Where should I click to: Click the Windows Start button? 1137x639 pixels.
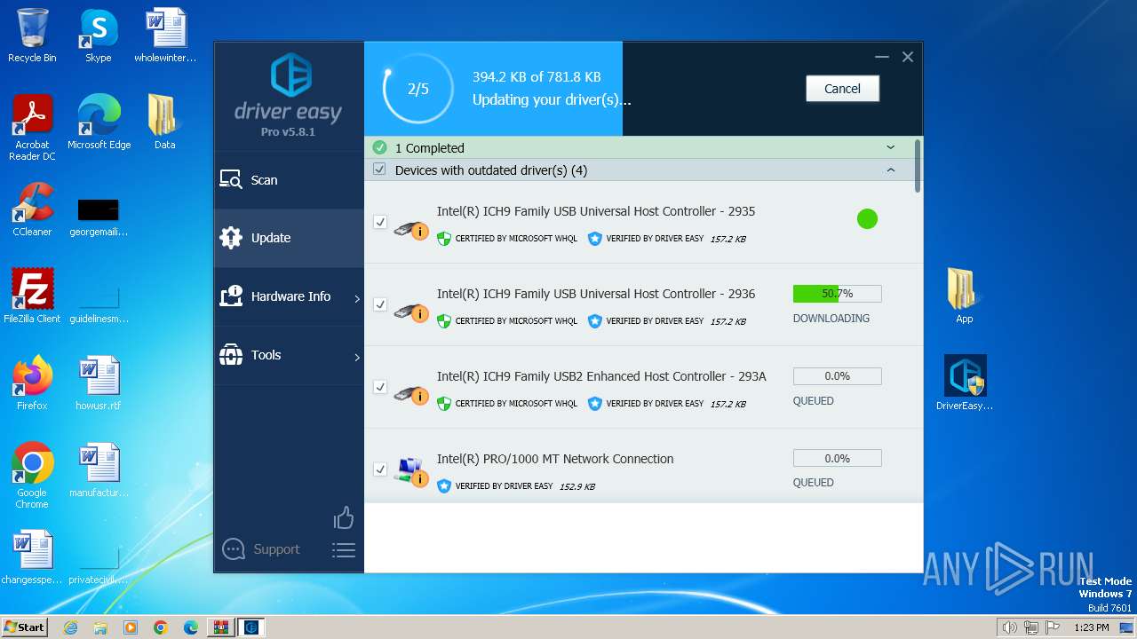[25, 627]
